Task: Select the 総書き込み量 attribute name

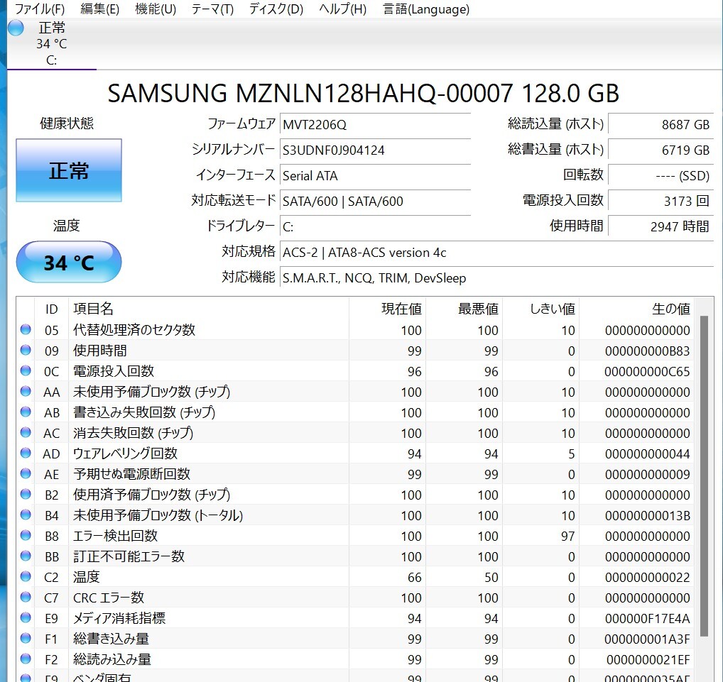Action: point(111,639)
